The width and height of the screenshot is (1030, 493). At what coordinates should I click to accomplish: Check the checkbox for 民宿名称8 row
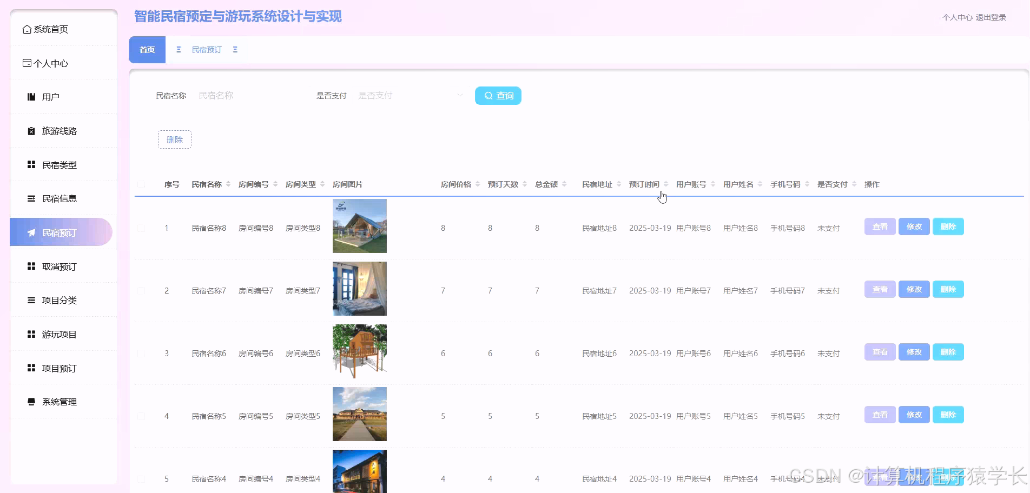[141, 228]
